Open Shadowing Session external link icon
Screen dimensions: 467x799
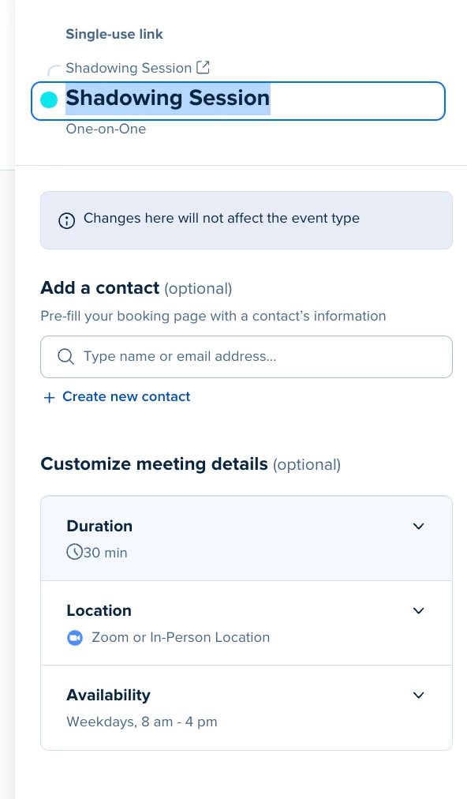[204, 67]
